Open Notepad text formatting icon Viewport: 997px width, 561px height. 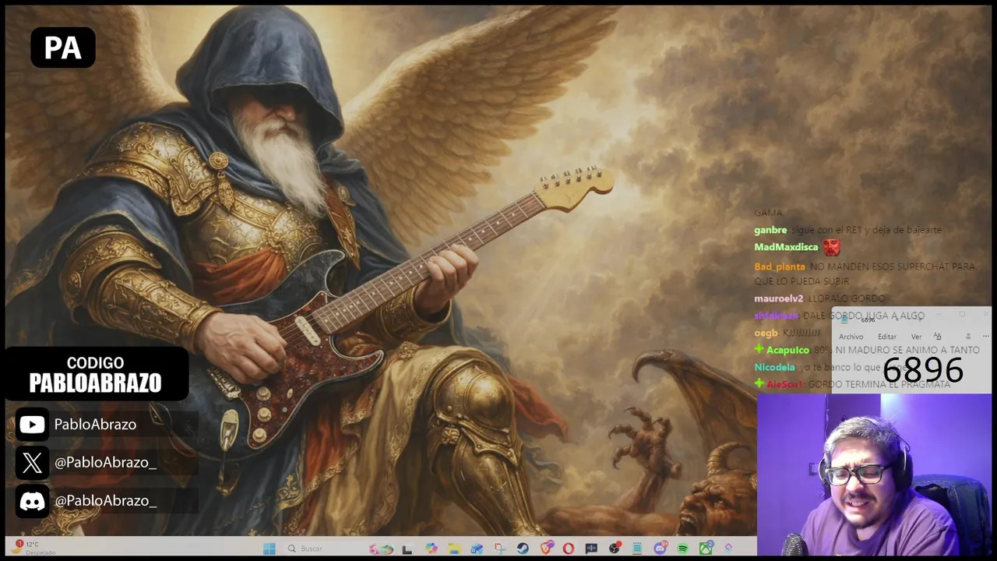point(937,337)
